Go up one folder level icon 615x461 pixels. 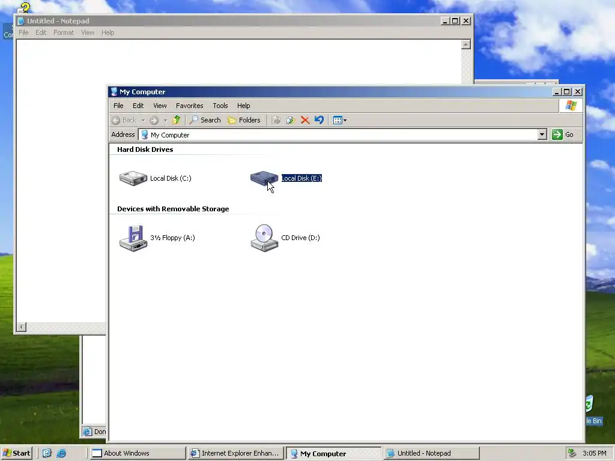[x=177, y=120]
